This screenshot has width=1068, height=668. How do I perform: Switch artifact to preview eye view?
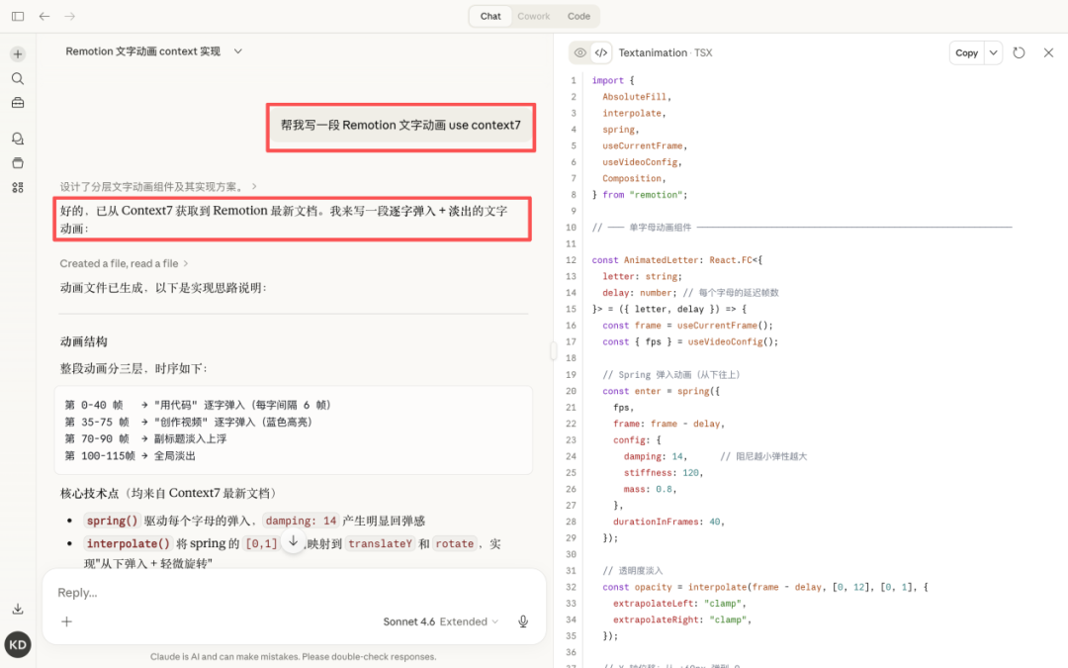(580, 52)
